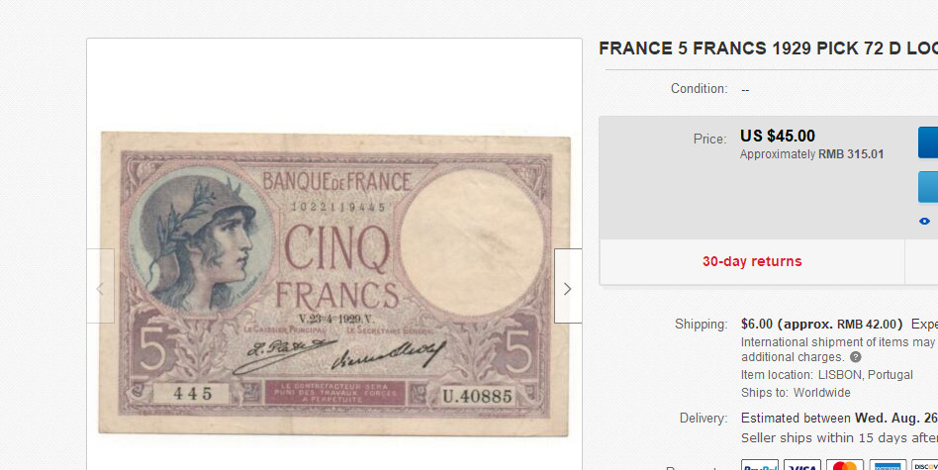Click the light blue cart button
Screen dimensions: 938x470
(x=928, y=187)
